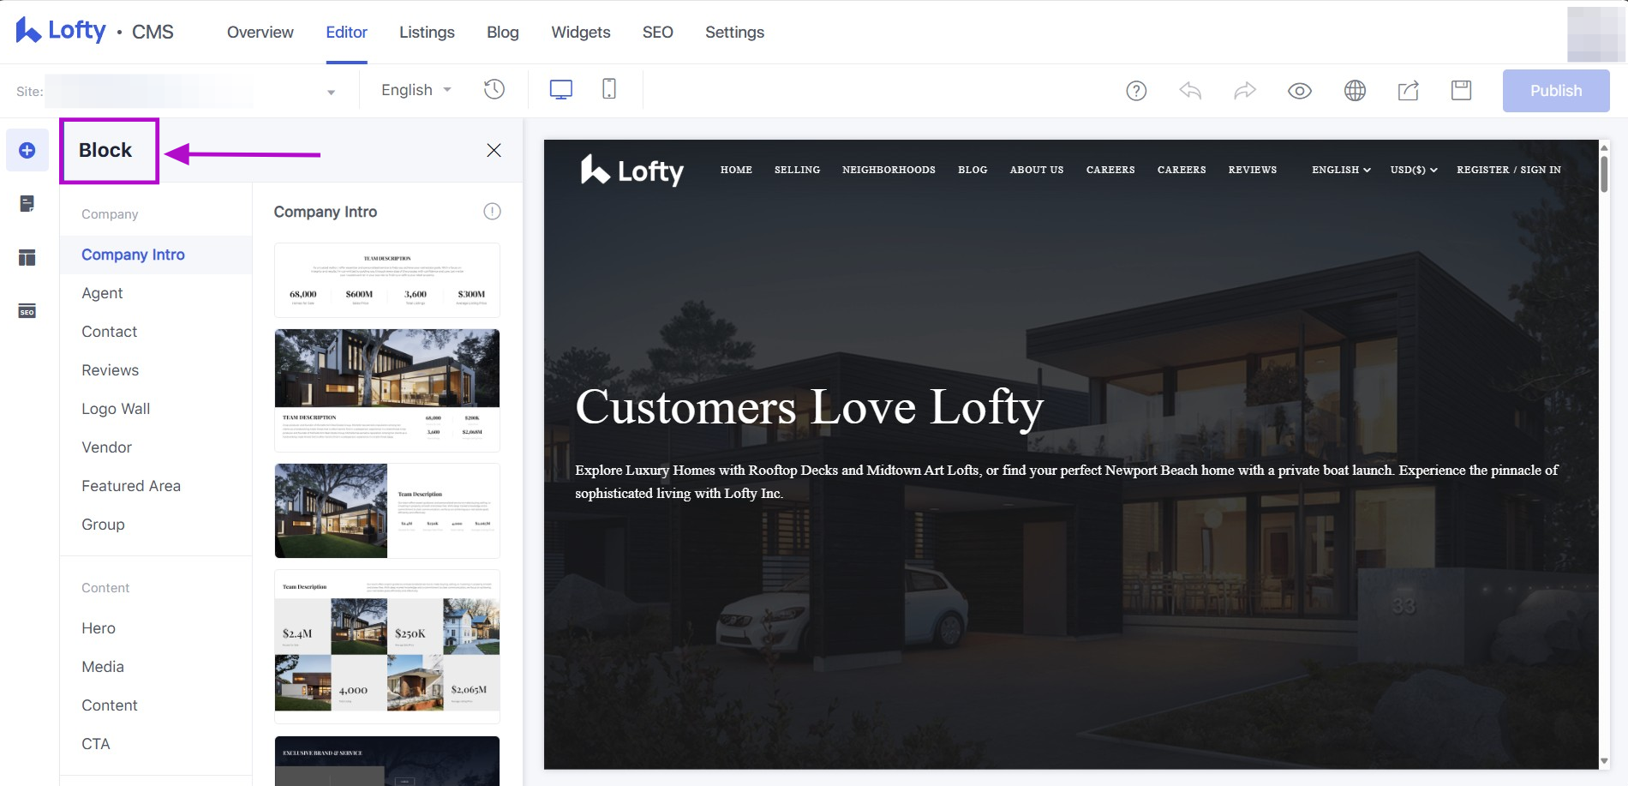Go to the Listings tab
The height and width of the screenshot is (786, 1628).
(427, 33)
